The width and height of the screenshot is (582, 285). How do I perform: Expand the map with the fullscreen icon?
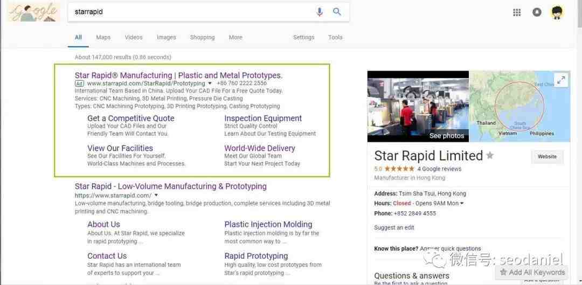click(561, 80)
